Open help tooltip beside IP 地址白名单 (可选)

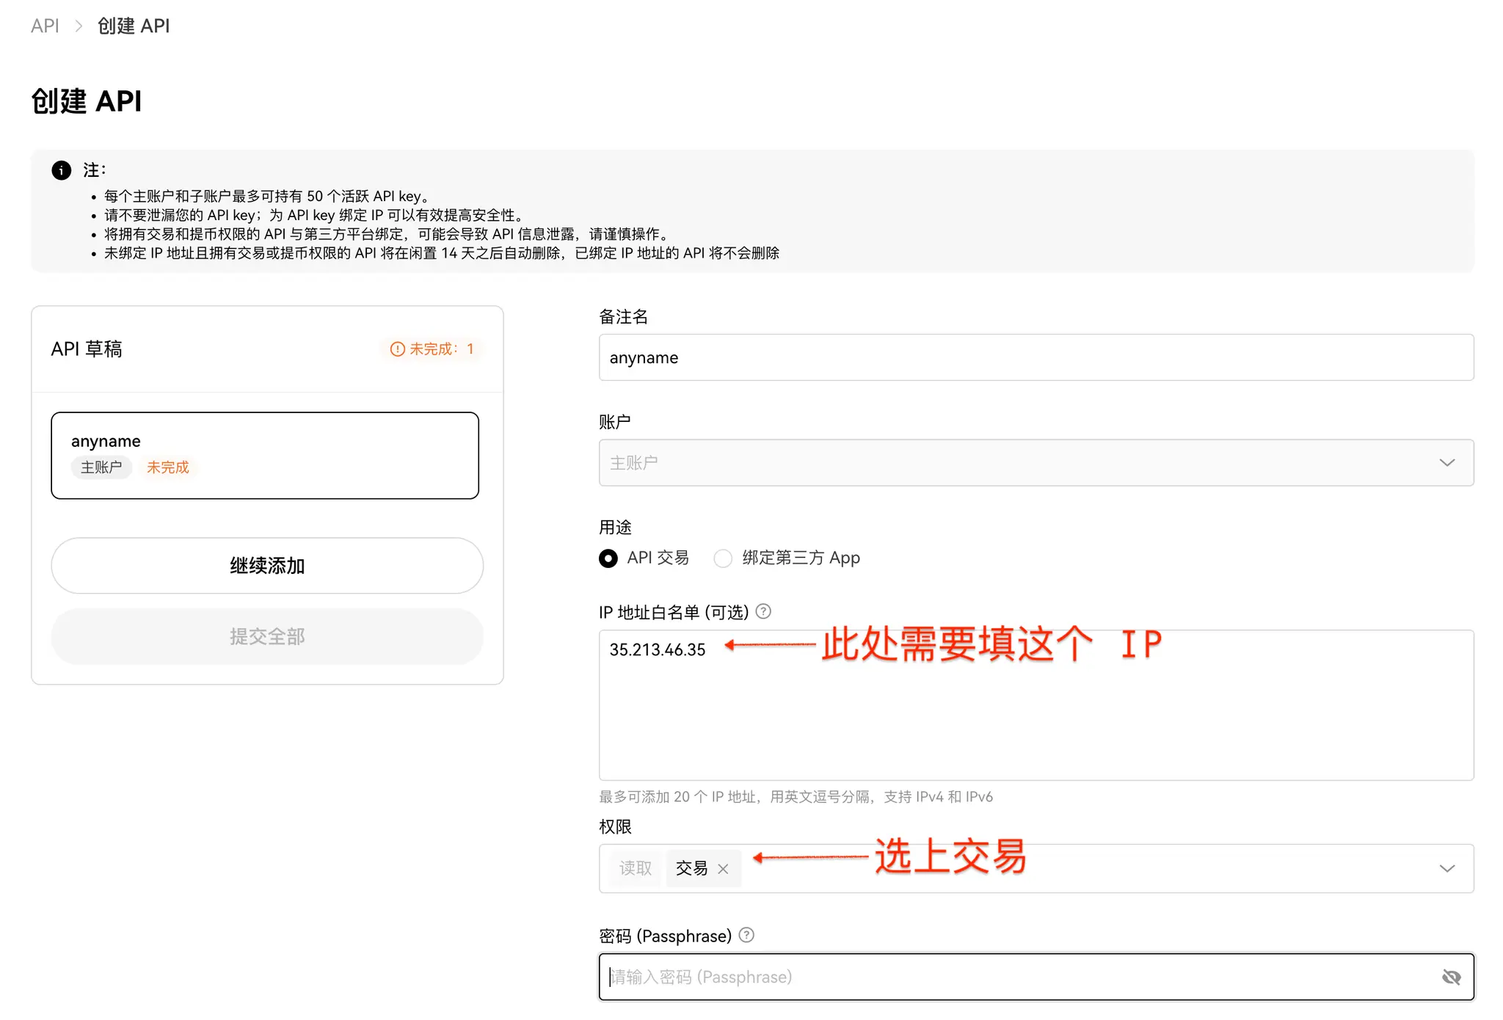763,611
